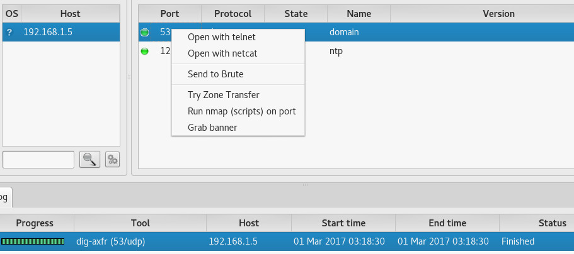Choose Grab banner from menu
The image size is (574, 254).
click(x=212, y=128)
